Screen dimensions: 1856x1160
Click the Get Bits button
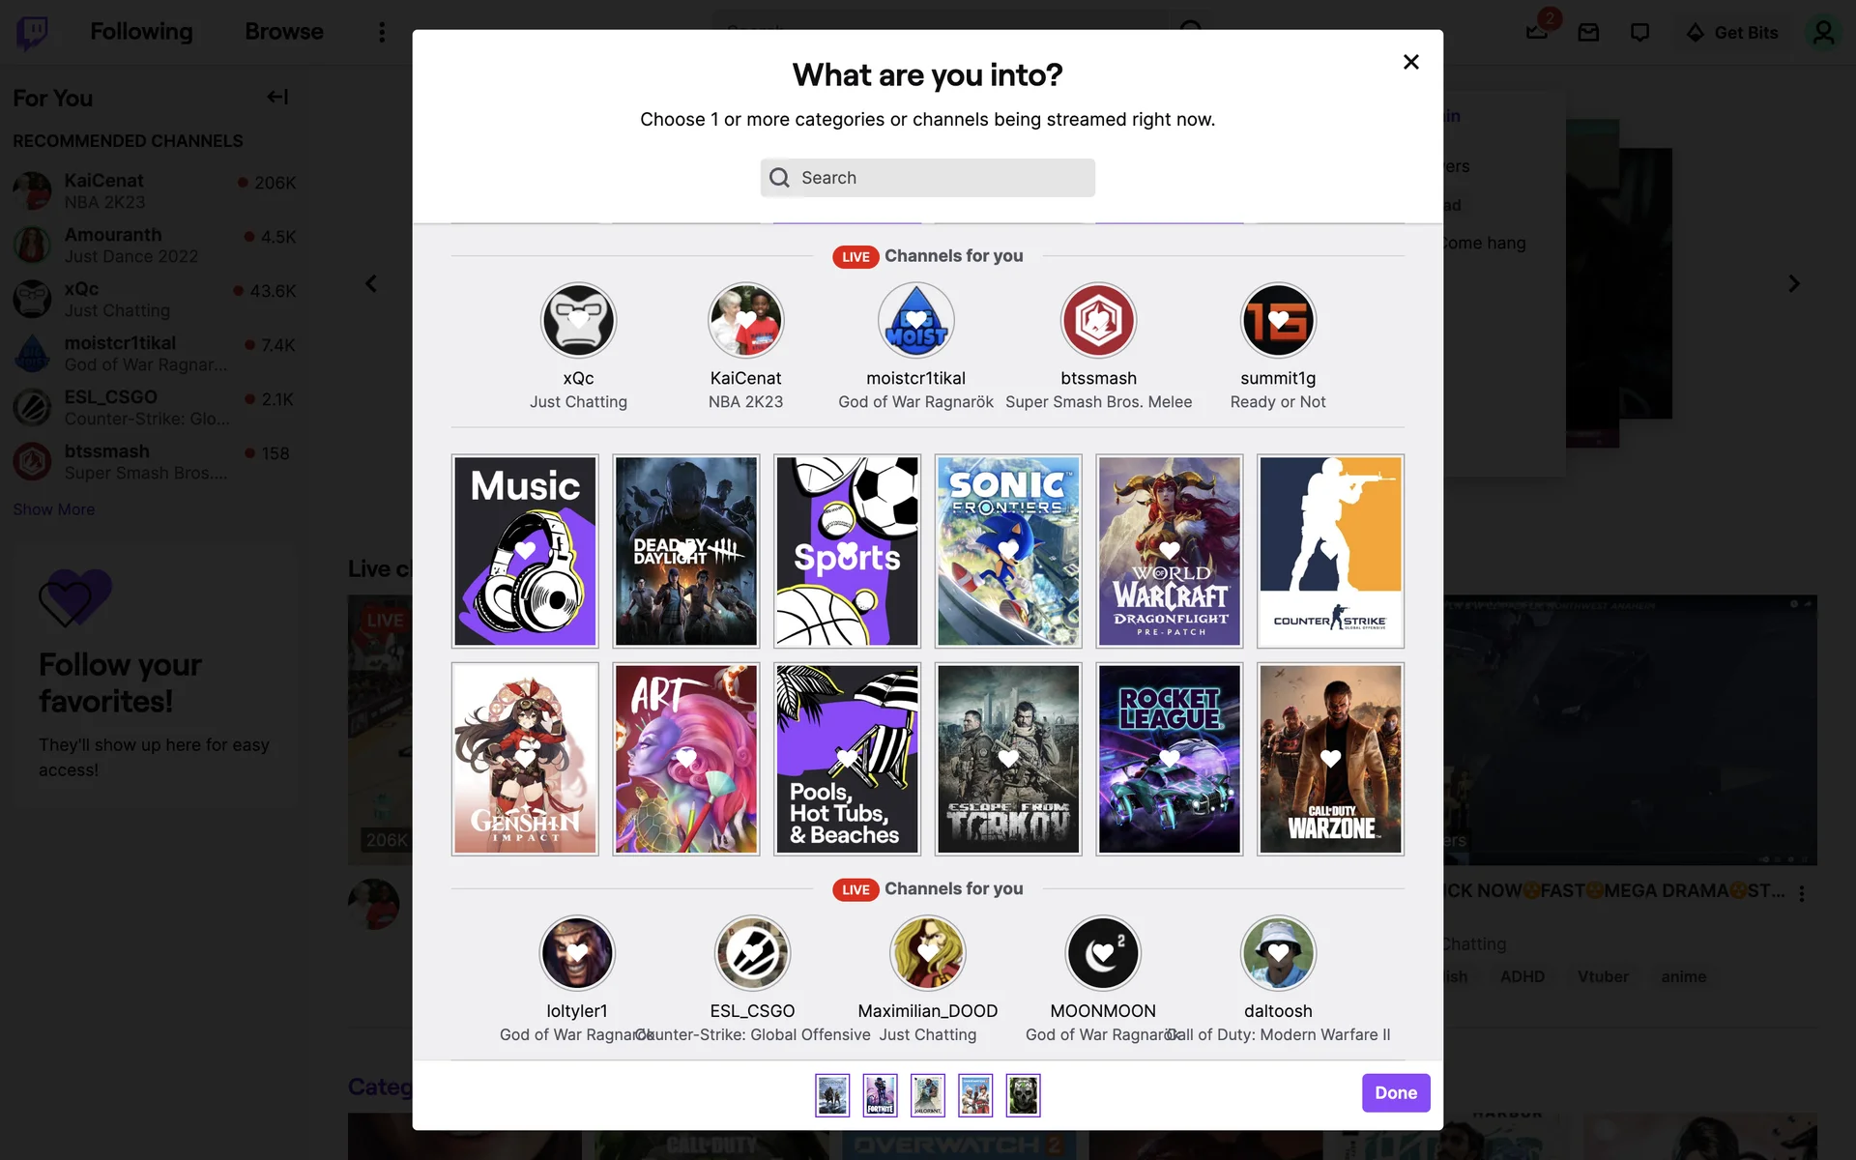1731,32
